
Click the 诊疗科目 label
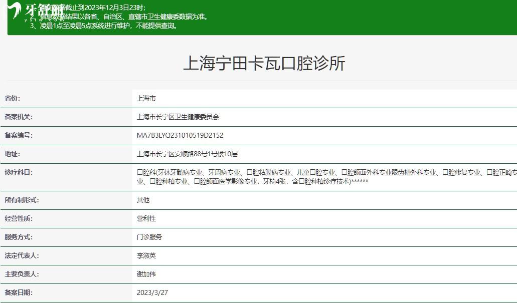point(19,172)
